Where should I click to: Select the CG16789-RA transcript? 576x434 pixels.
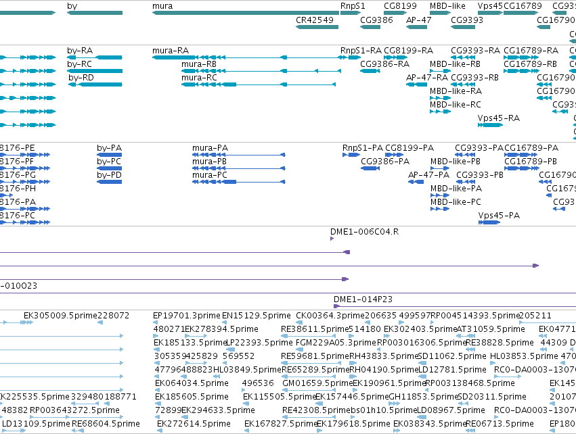[522, 57]
